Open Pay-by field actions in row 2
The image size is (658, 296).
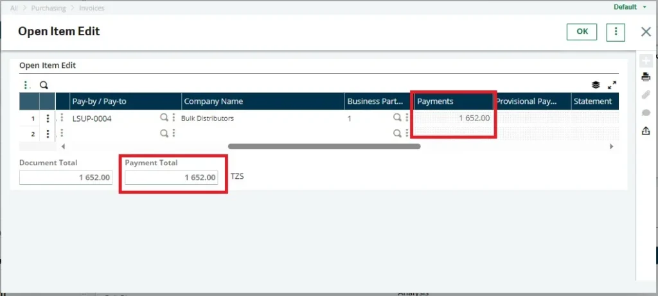(173, 133)
